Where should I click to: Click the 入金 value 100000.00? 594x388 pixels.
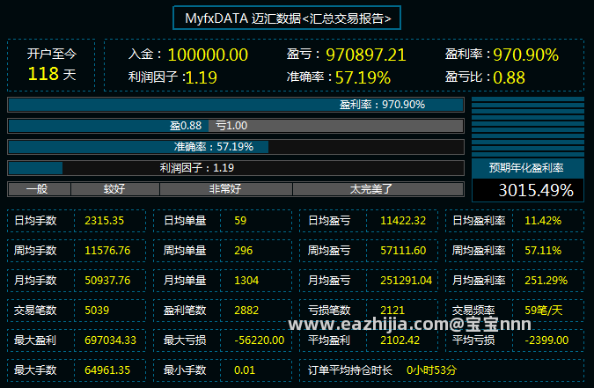click(208, 55)
